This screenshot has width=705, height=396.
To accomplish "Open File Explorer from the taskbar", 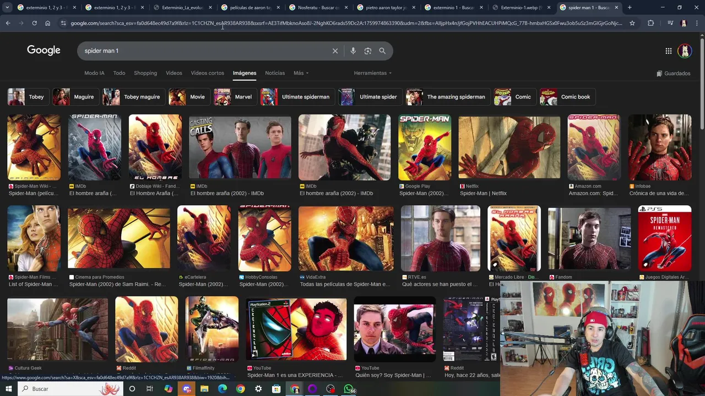I will click(x=204, y=389).
